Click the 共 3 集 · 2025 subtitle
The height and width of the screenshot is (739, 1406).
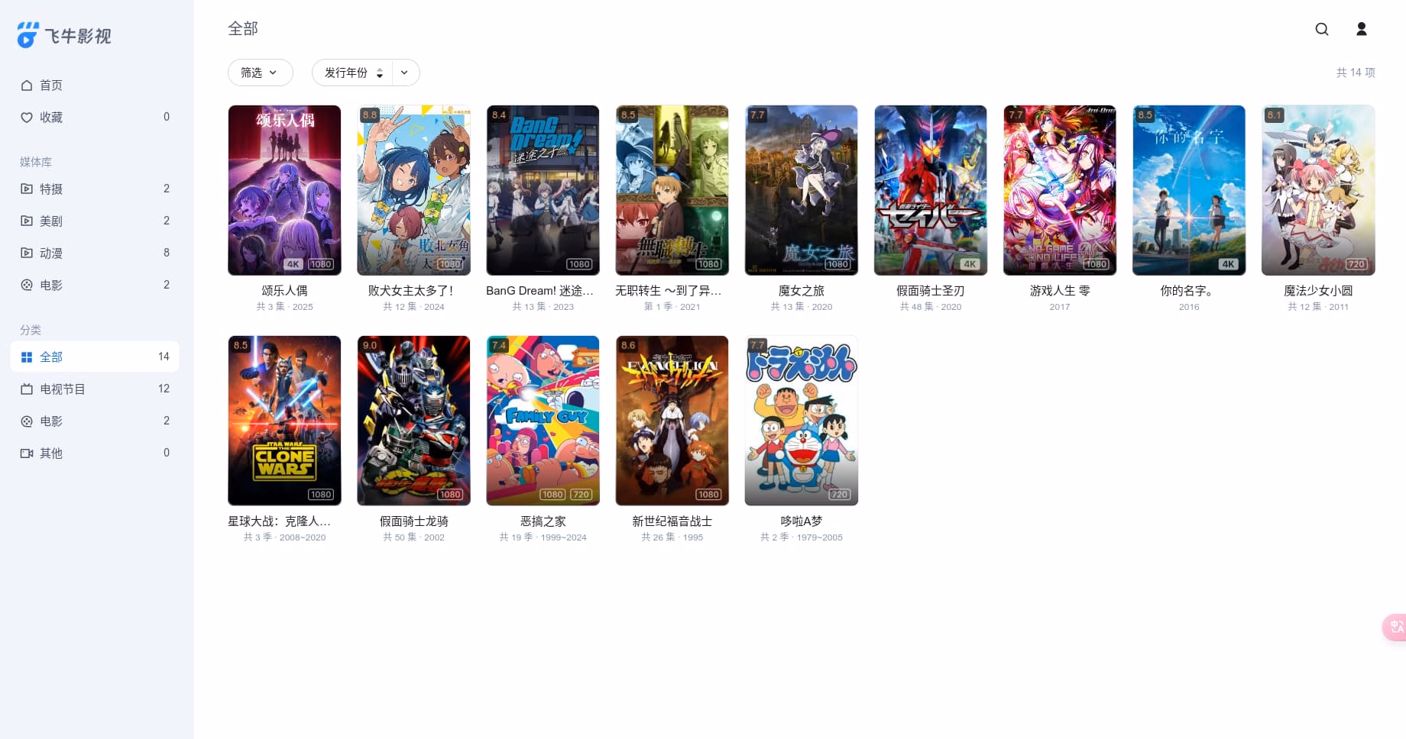(x=284, y=307)
